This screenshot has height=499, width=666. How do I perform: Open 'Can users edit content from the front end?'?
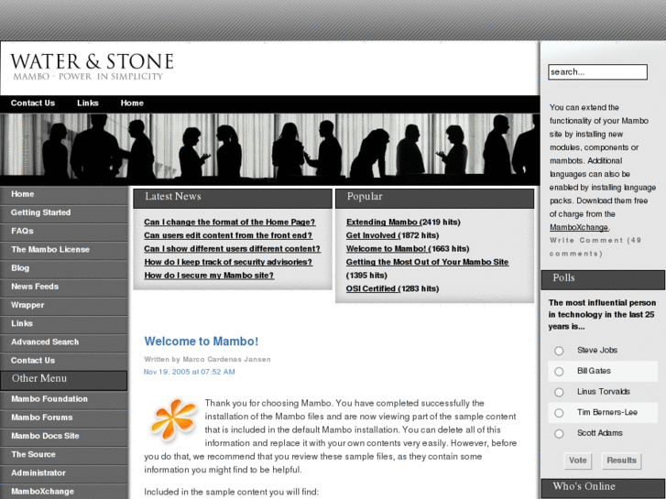[228, 235]
